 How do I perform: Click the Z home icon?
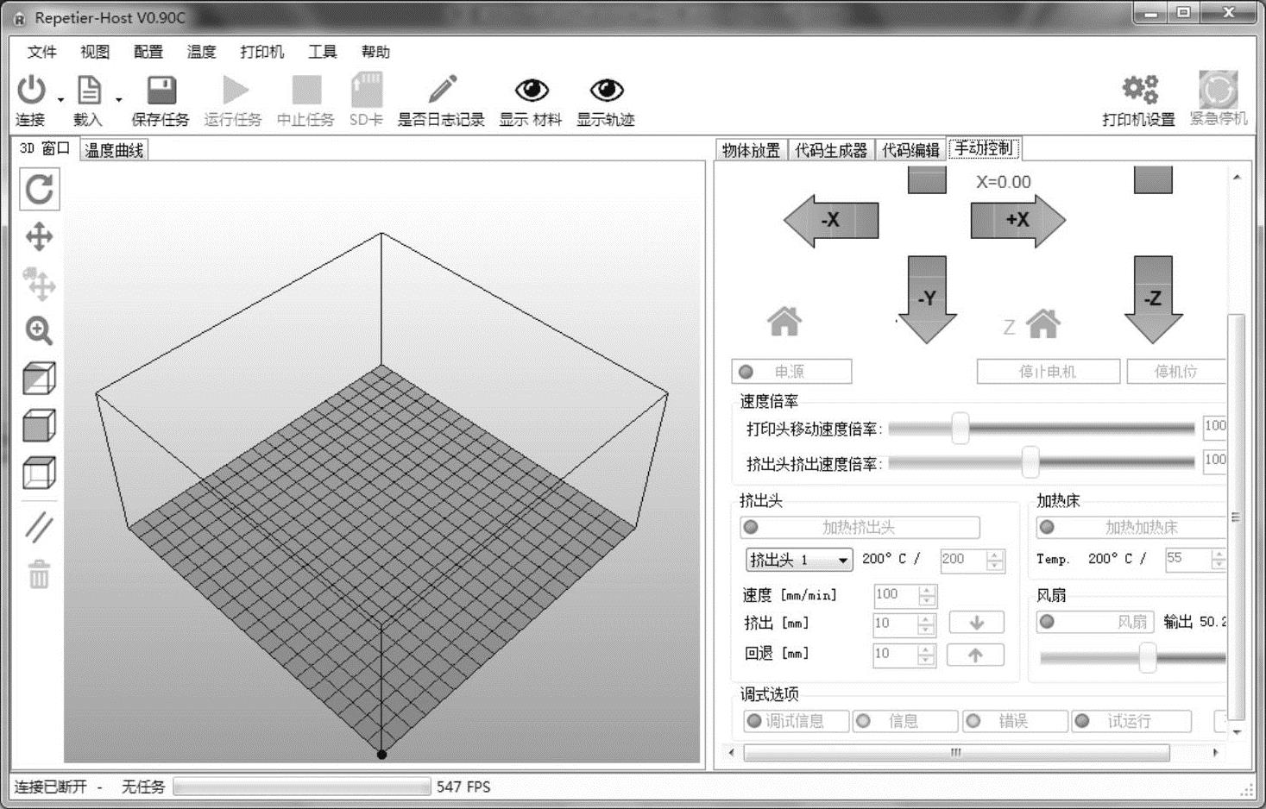pyautogui.click(x=1042, y=324)
